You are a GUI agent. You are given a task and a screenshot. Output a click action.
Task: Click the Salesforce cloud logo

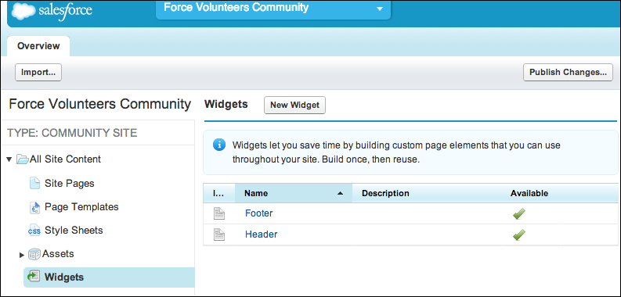[x=23, y=10]
